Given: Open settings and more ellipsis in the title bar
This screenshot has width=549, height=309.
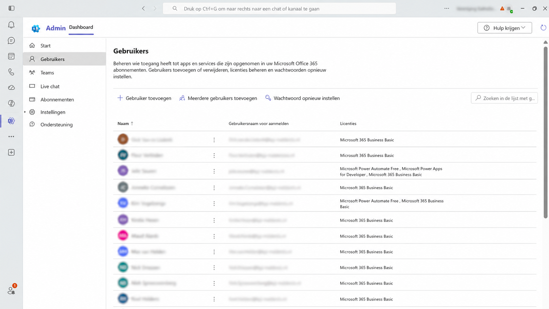Looking at the screenshot, I should pos(447,9).
